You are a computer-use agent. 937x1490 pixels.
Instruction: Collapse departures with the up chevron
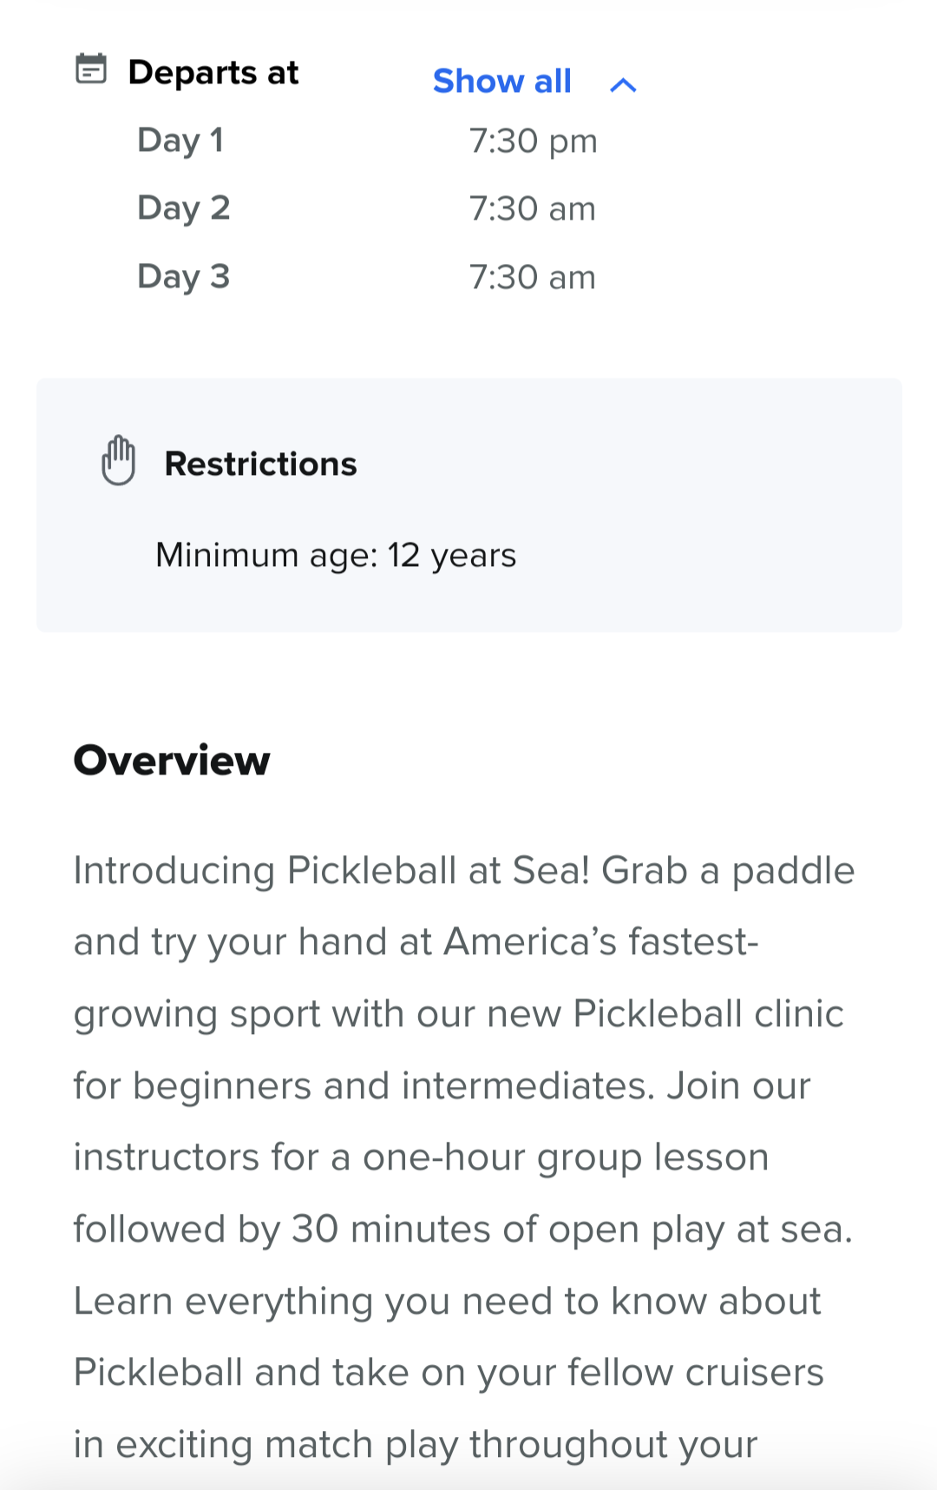coord(623,84)
